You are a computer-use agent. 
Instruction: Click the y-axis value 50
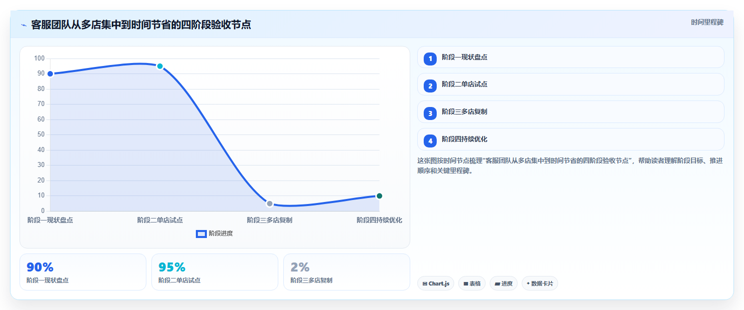click(41, 134)
